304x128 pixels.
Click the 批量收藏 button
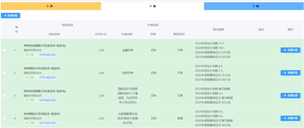(x=10, y=16)
